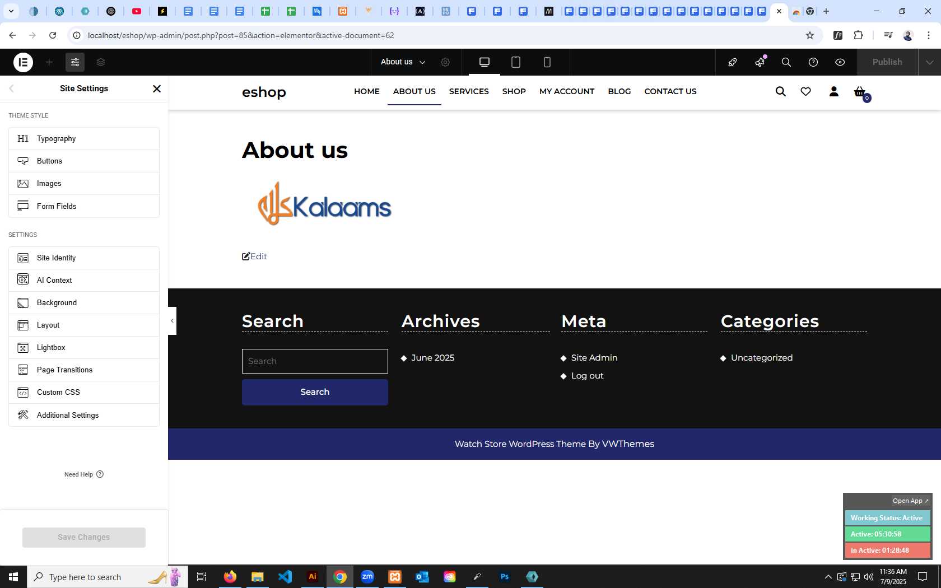Open Images theme style settings
Viewport: 941px width, 588px height.
coord(84,183)
